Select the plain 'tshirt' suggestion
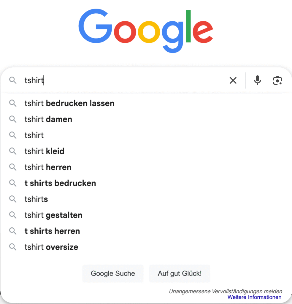292x304 pixels. 34,135
